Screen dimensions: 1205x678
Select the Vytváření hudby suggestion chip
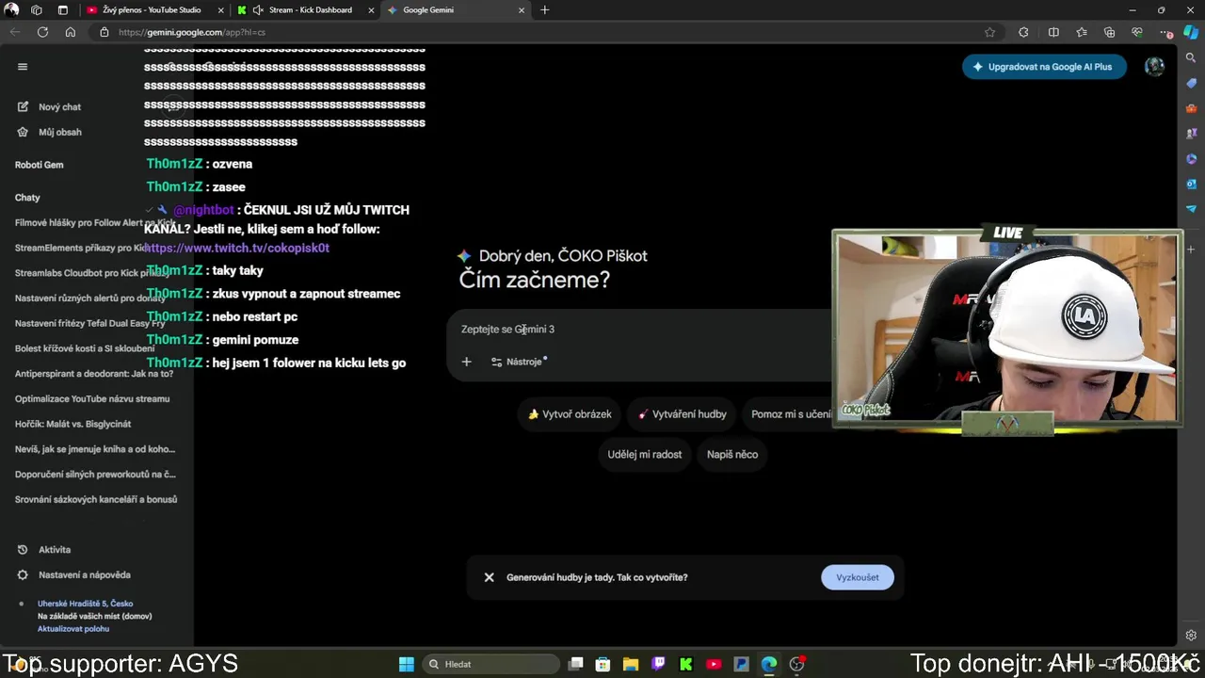click(x=683, y=414)
